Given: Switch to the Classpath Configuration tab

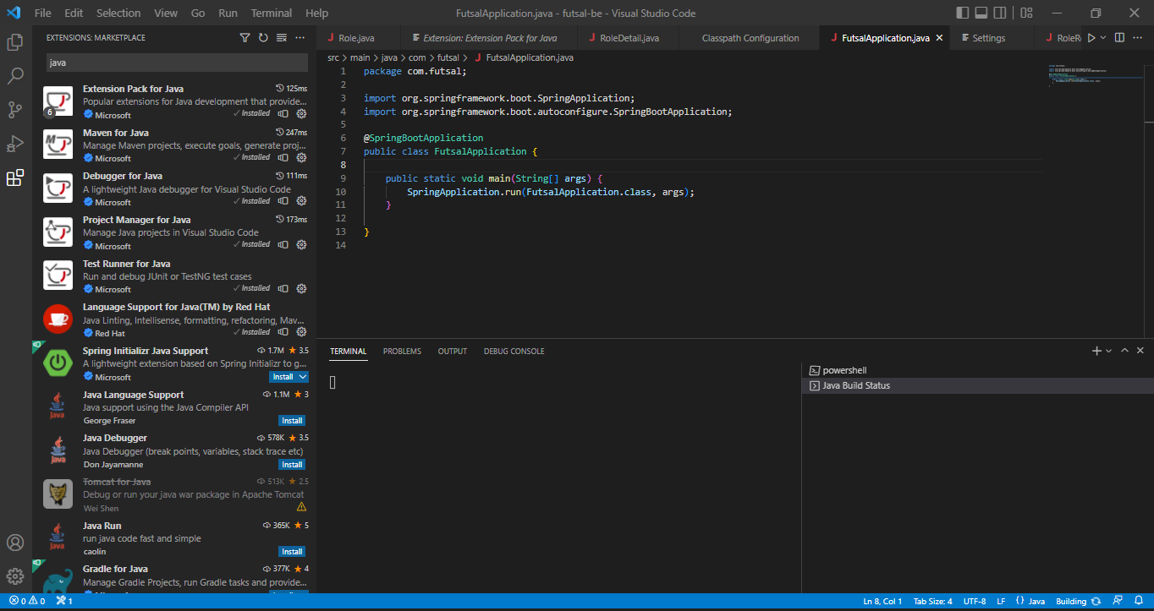Looking at the screenshot, I should [750, 38].
